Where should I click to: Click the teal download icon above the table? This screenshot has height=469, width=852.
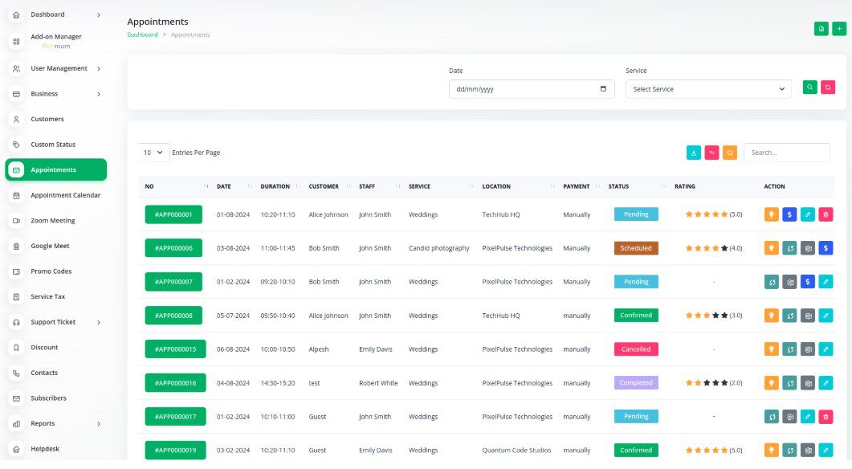694,153
